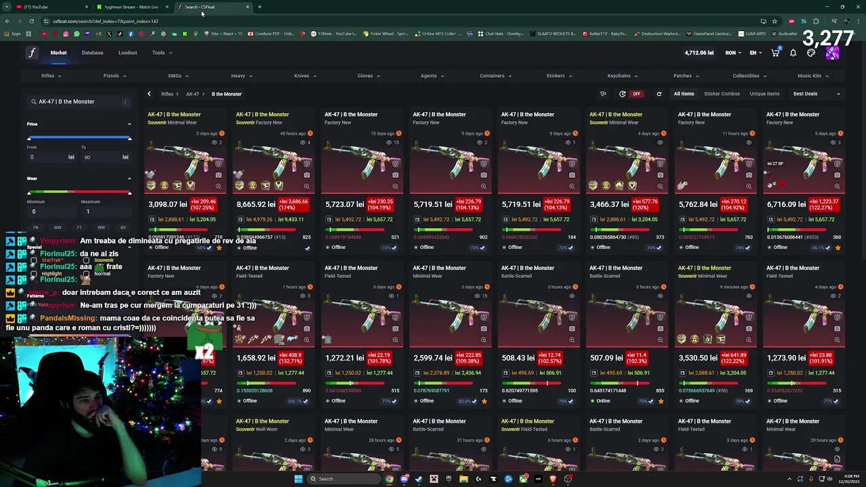The width and height of the screenshot is (866, 487).
Task: Reload the browser page
Action: click(31, 21)
